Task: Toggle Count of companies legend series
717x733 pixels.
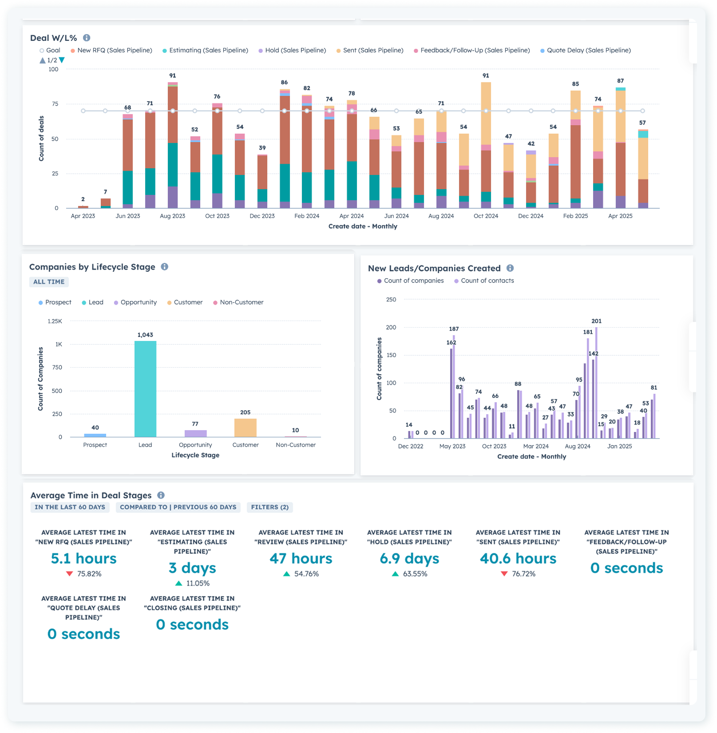Action: [411, 281]
